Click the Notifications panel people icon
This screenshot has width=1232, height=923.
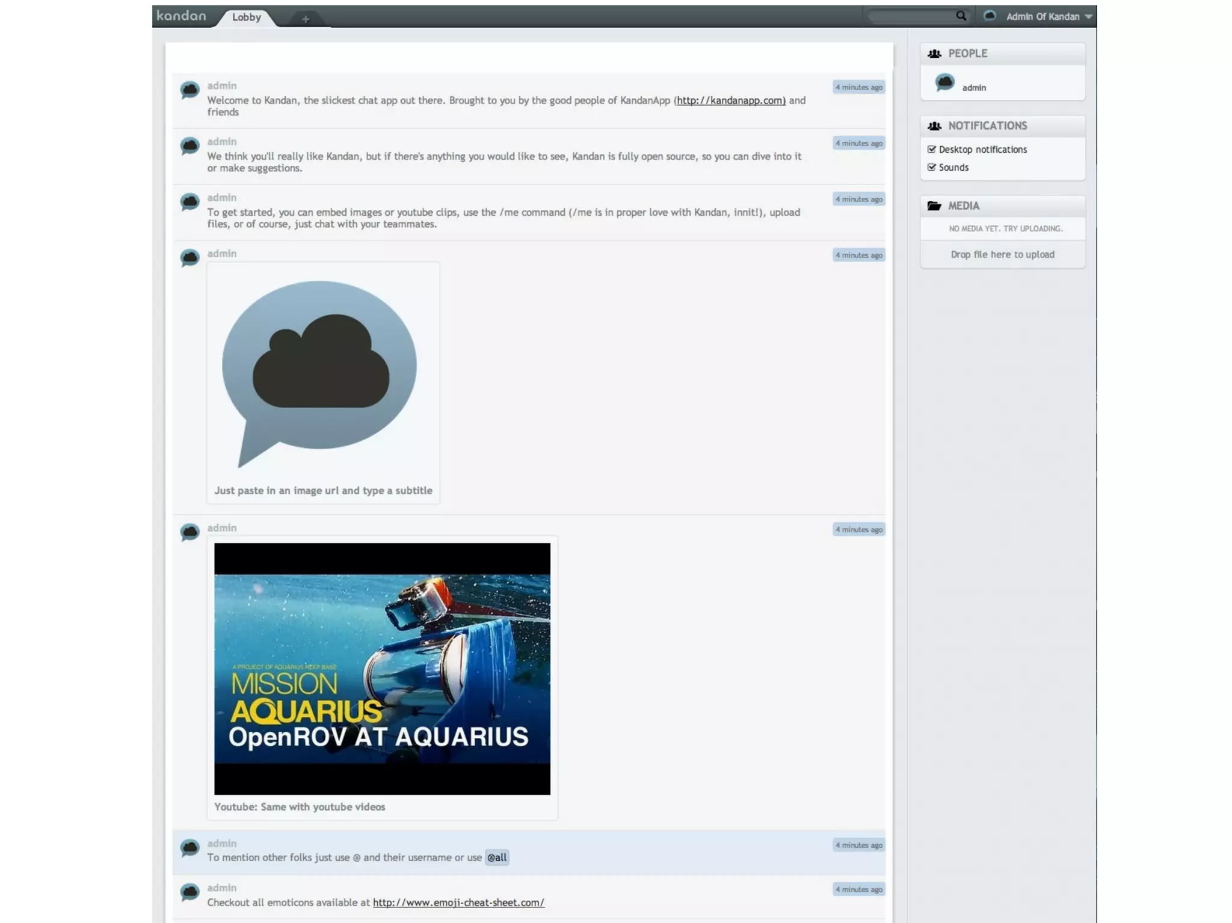[934, 126]
